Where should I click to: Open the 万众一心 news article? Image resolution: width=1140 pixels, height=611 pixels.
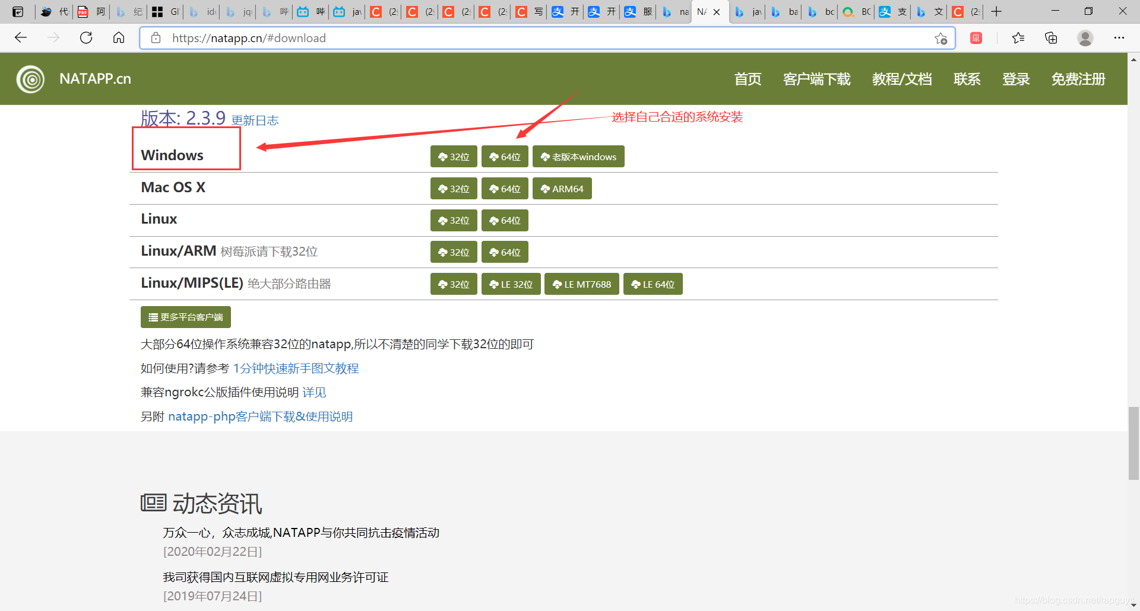pyautogui.click(x=301, y=533)
